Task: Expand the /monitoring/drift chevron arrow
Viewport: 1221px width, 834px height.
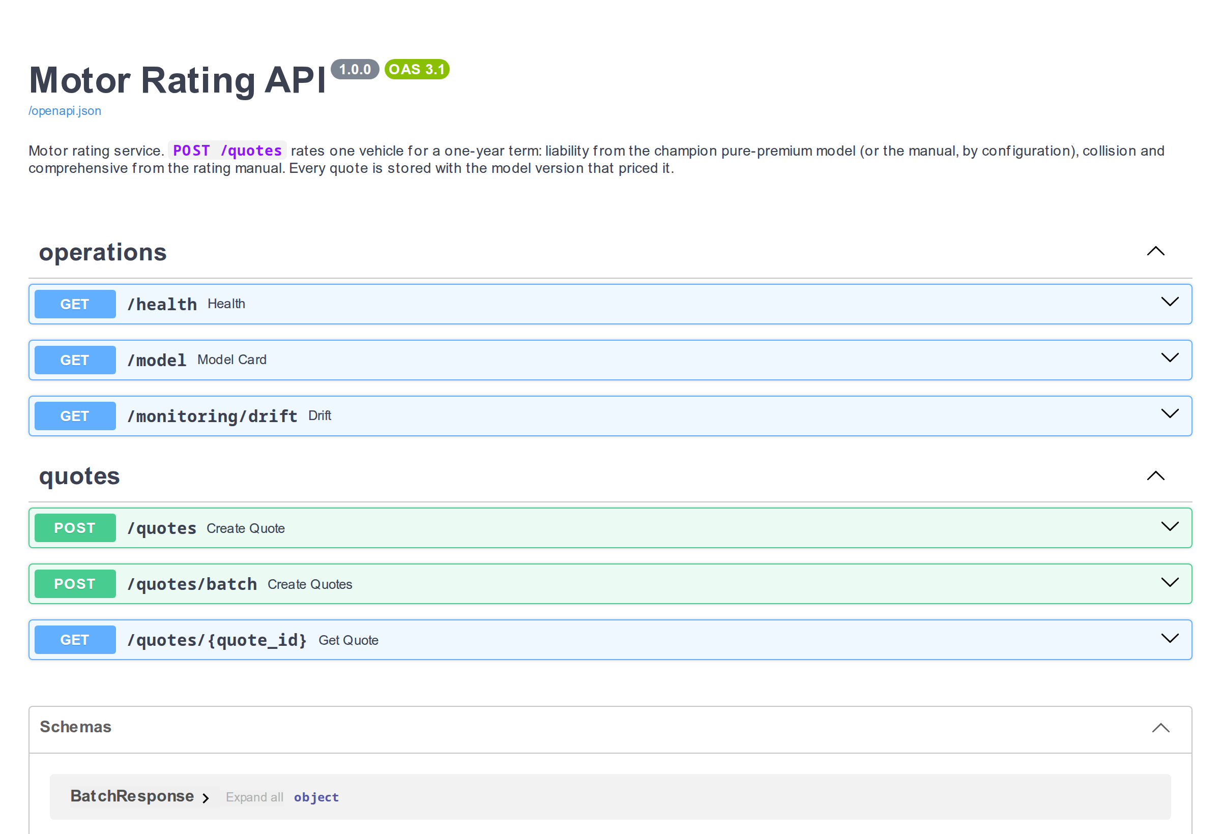Action: click(1170, 414)
